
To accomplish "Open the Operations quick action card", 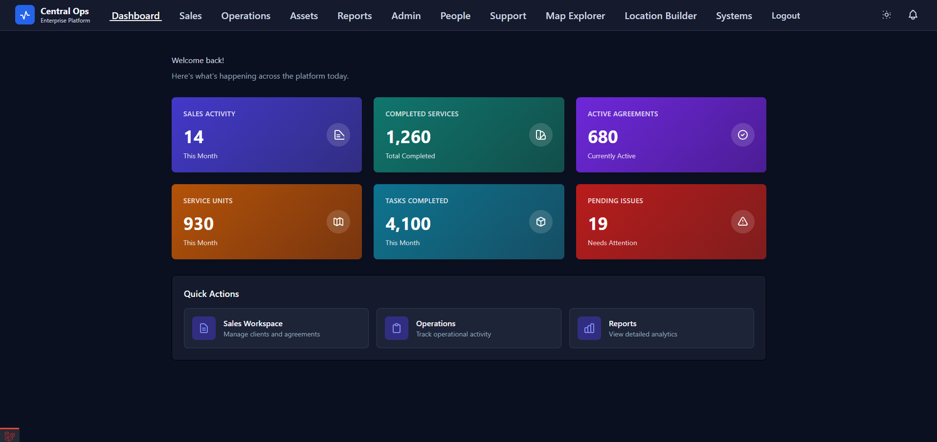I will pyautogui.click(x=468, y=328).
